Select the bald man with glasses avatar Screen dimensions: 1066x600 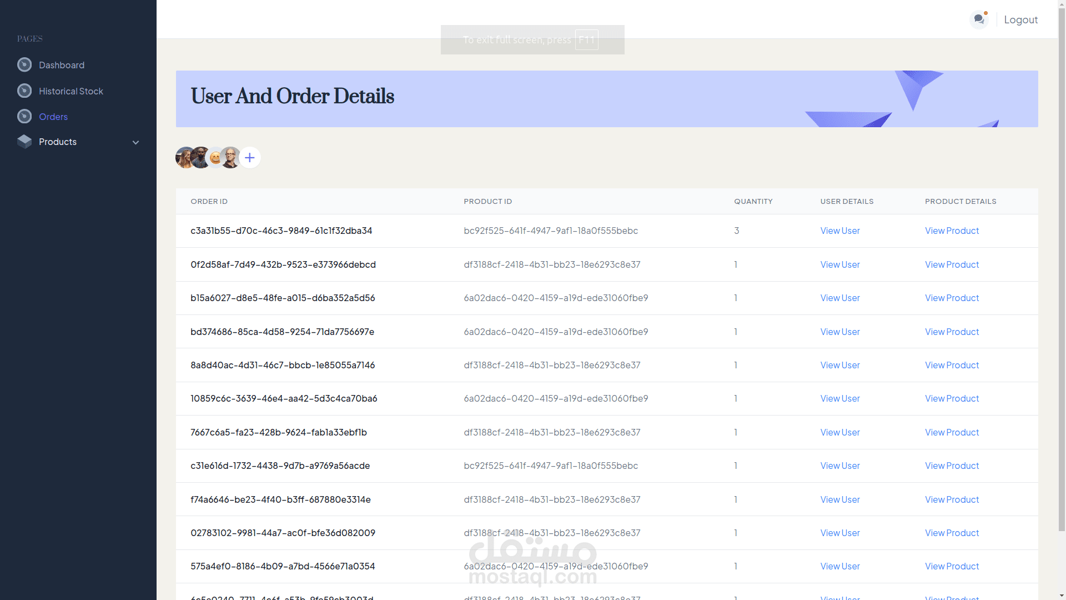point(231,158)
